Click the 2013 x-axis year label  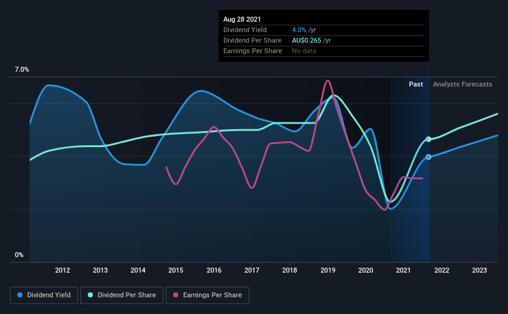click(100, 270)
